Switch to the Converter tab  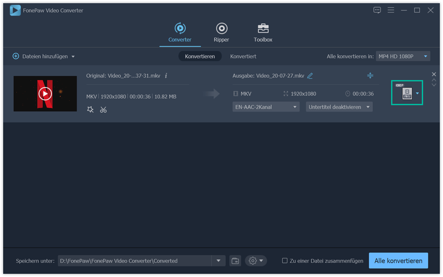click(x=180, y=33)
